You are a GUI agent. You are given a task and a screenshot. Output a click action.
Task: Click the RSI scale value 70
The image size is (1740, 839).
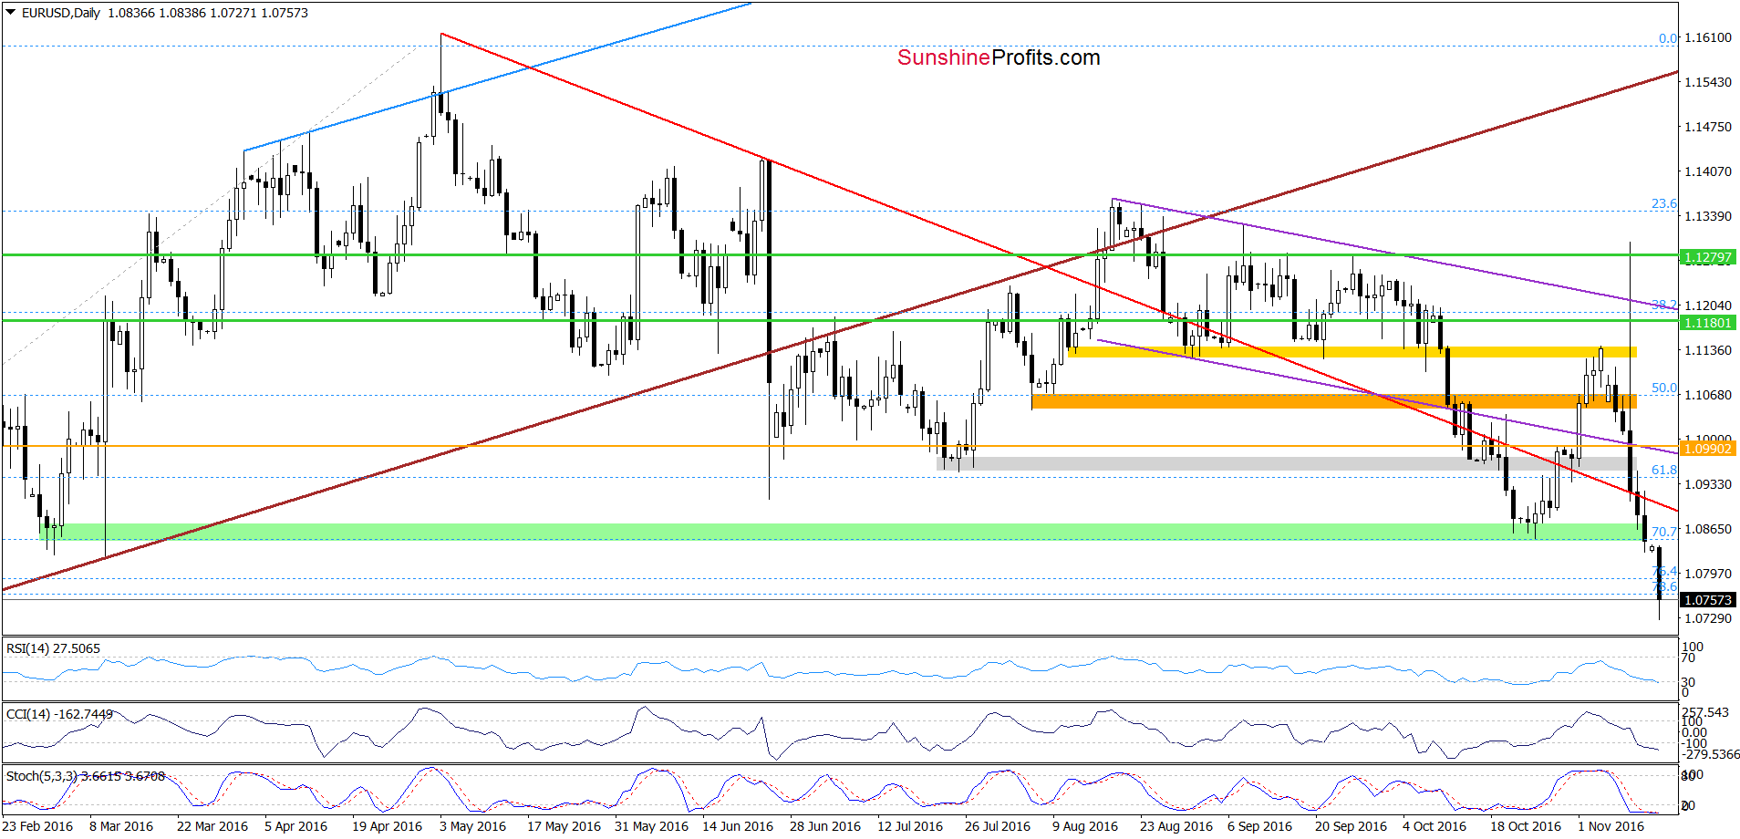pyautogui.click(x=1689, y=658)
